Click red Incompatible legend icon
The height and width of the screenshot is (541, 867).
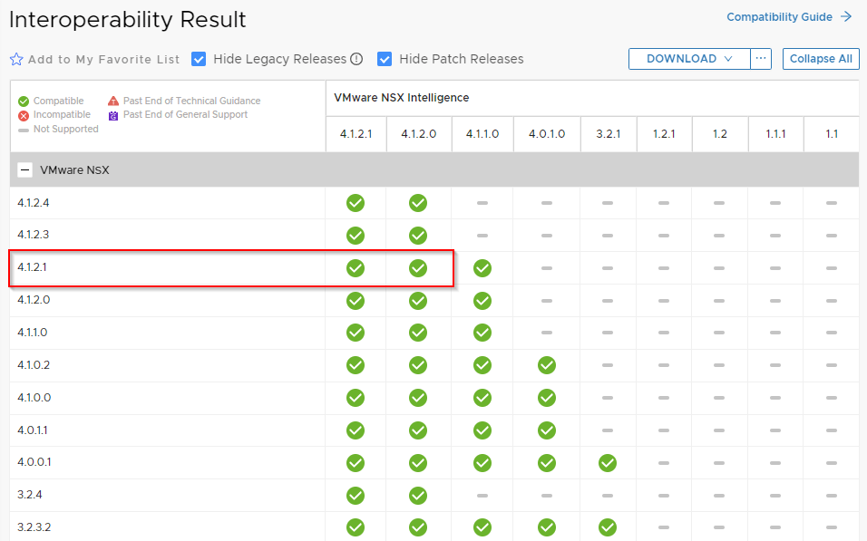[x=24, y=115]
